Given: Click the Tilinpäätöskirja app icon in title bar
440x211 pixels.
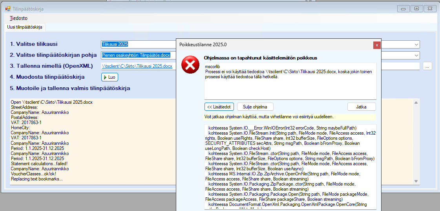Looking at the screenshot, I should (7, 9).
